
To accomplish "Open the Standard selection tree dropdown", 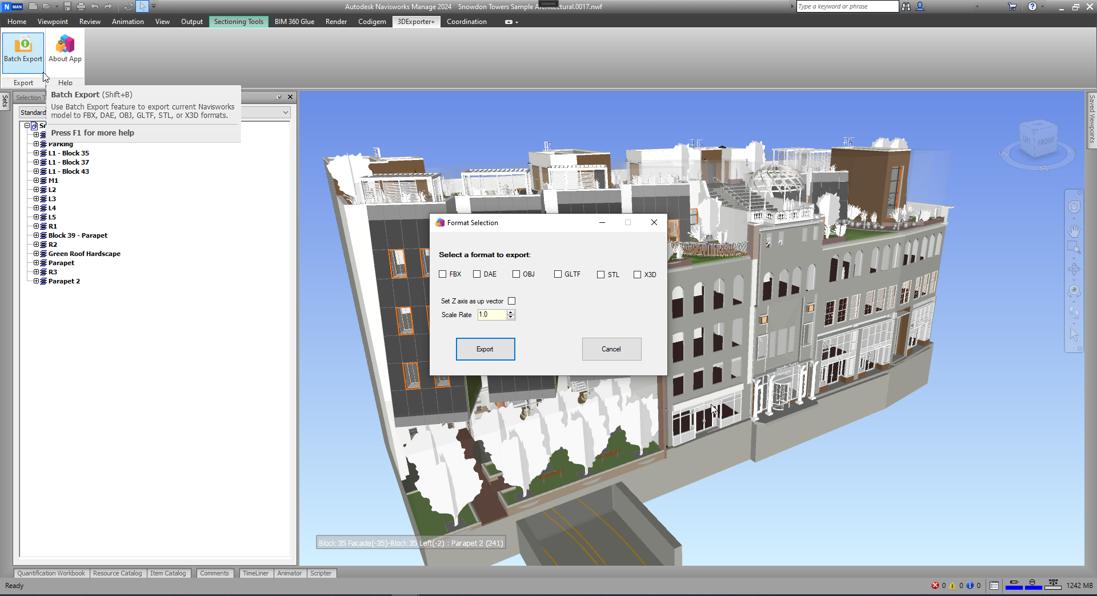I will (285, 113).
